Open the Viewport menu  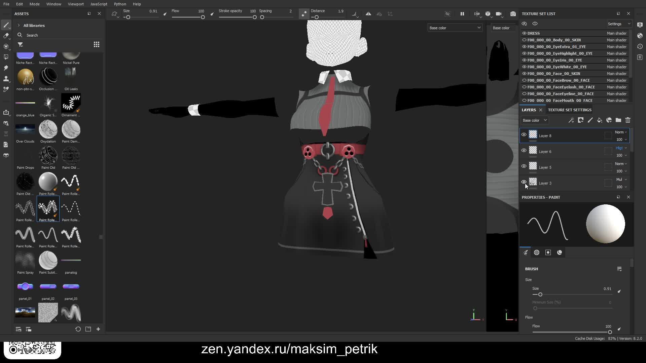click(x=76, y=4)
